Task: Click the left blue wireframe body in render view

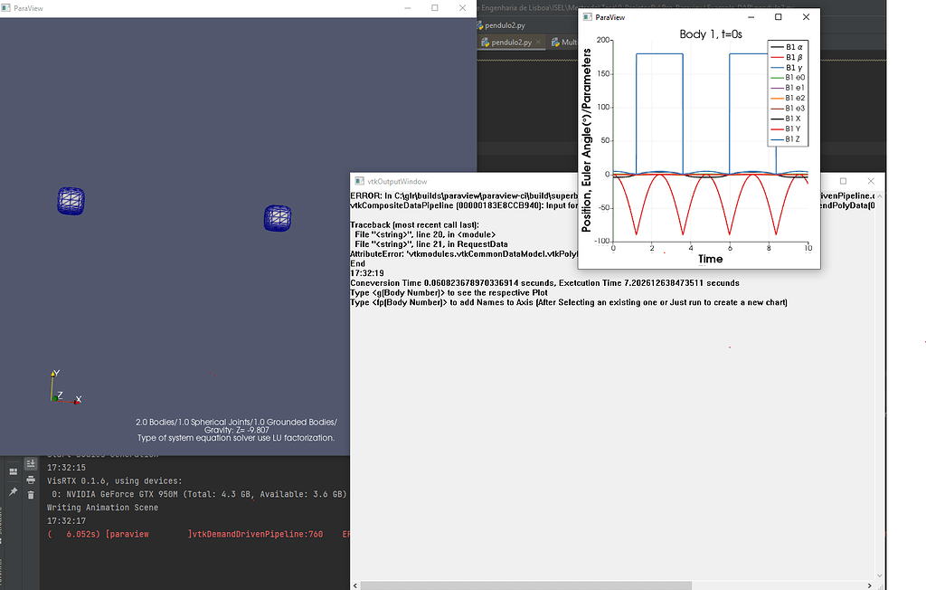Action: [x=71, y=201]
